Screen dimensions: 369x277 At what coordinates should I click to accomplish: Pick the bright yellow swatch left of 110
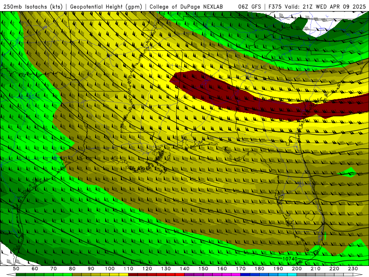(x=124, y=275)
